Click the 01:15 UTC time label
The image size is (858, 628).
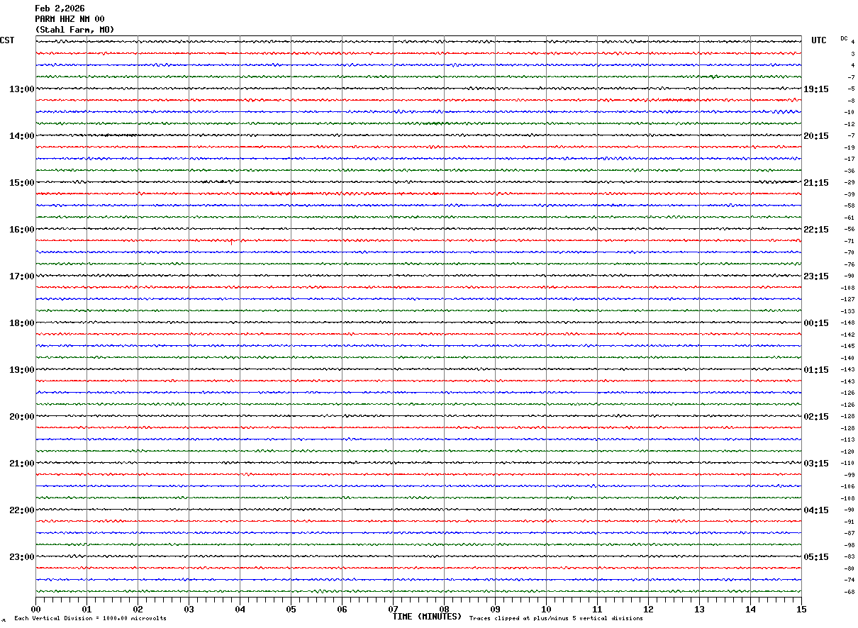[815, 370]
